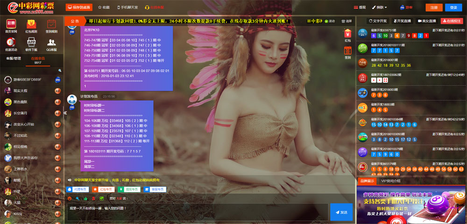Switch to the VIP房间介绍 tab
The image size is (467, 224).
[x=390, y=181]
